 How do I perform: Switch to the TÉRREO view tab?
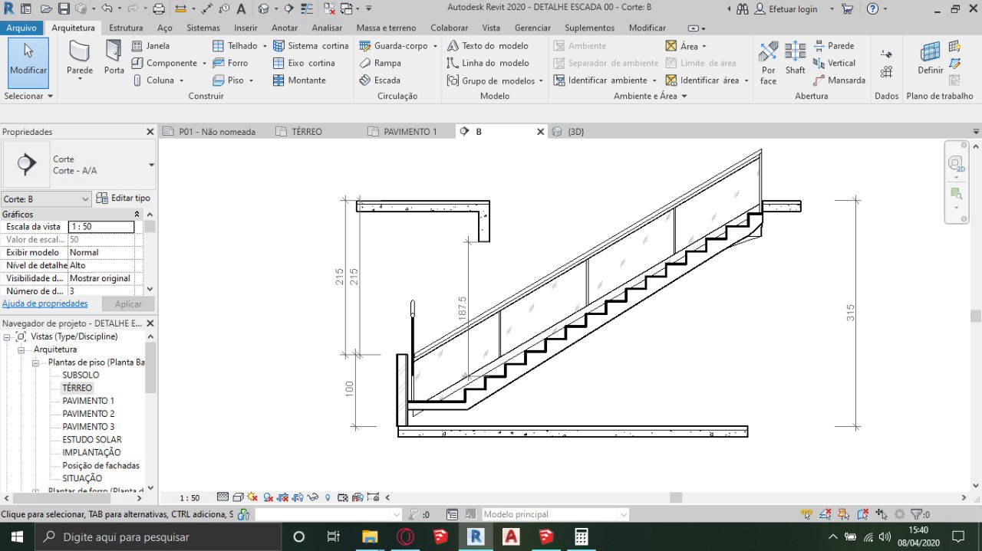(x=307, y=132)
